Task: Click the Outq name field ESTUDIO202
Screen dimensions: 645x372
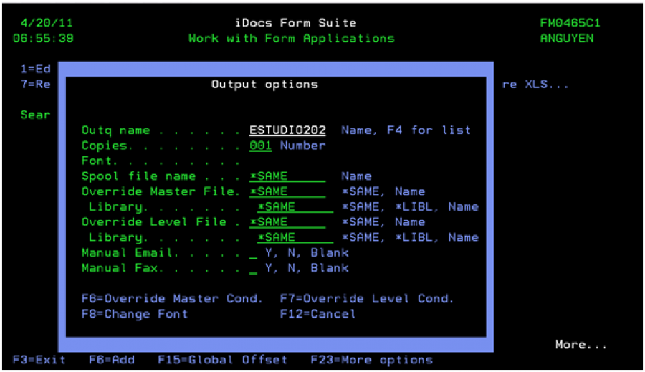Action: click(x=287, y=130)
